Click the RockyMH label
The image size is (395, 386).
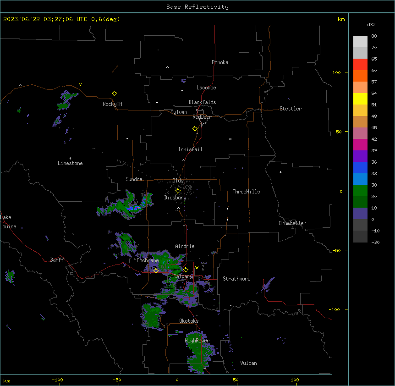click(112, 104)
